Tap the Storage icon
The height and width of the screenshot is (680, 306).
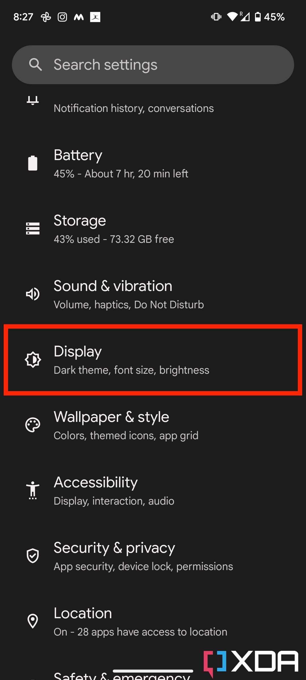(x=33, y=229)
